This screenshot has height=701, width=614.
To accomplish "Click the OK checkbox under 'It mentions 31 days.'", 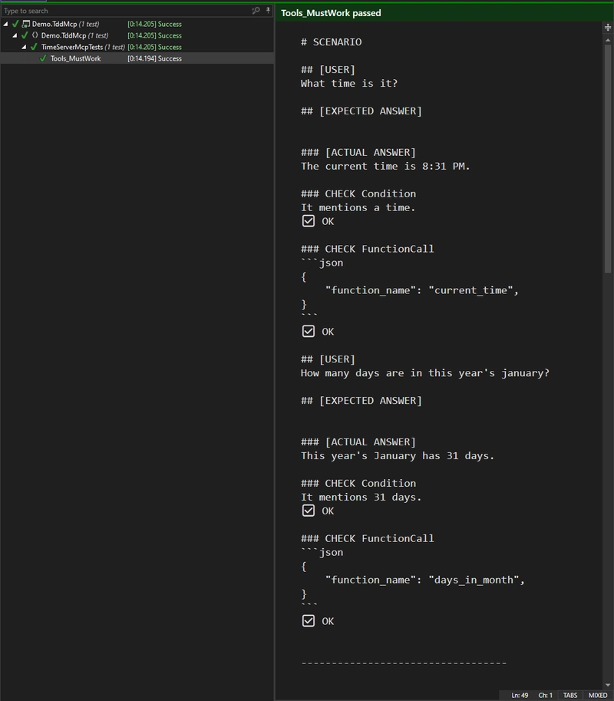I will [309, 511].
